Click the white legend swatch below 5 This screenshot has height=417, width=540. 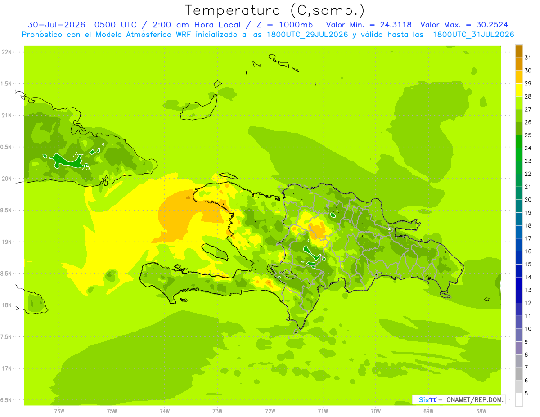coord(519,400)
